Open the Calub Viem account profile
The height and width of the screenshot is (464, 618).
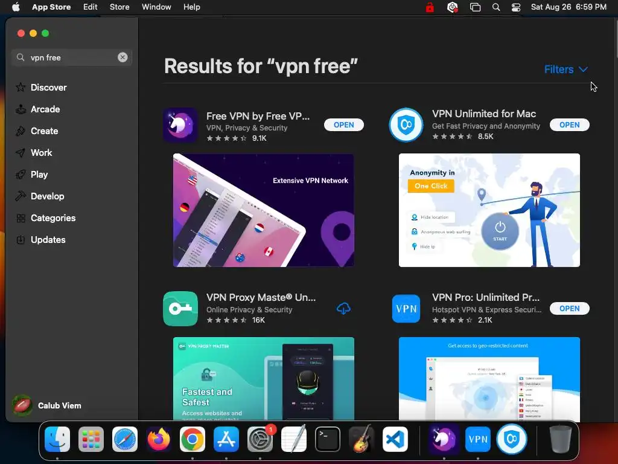coord(47,405)
